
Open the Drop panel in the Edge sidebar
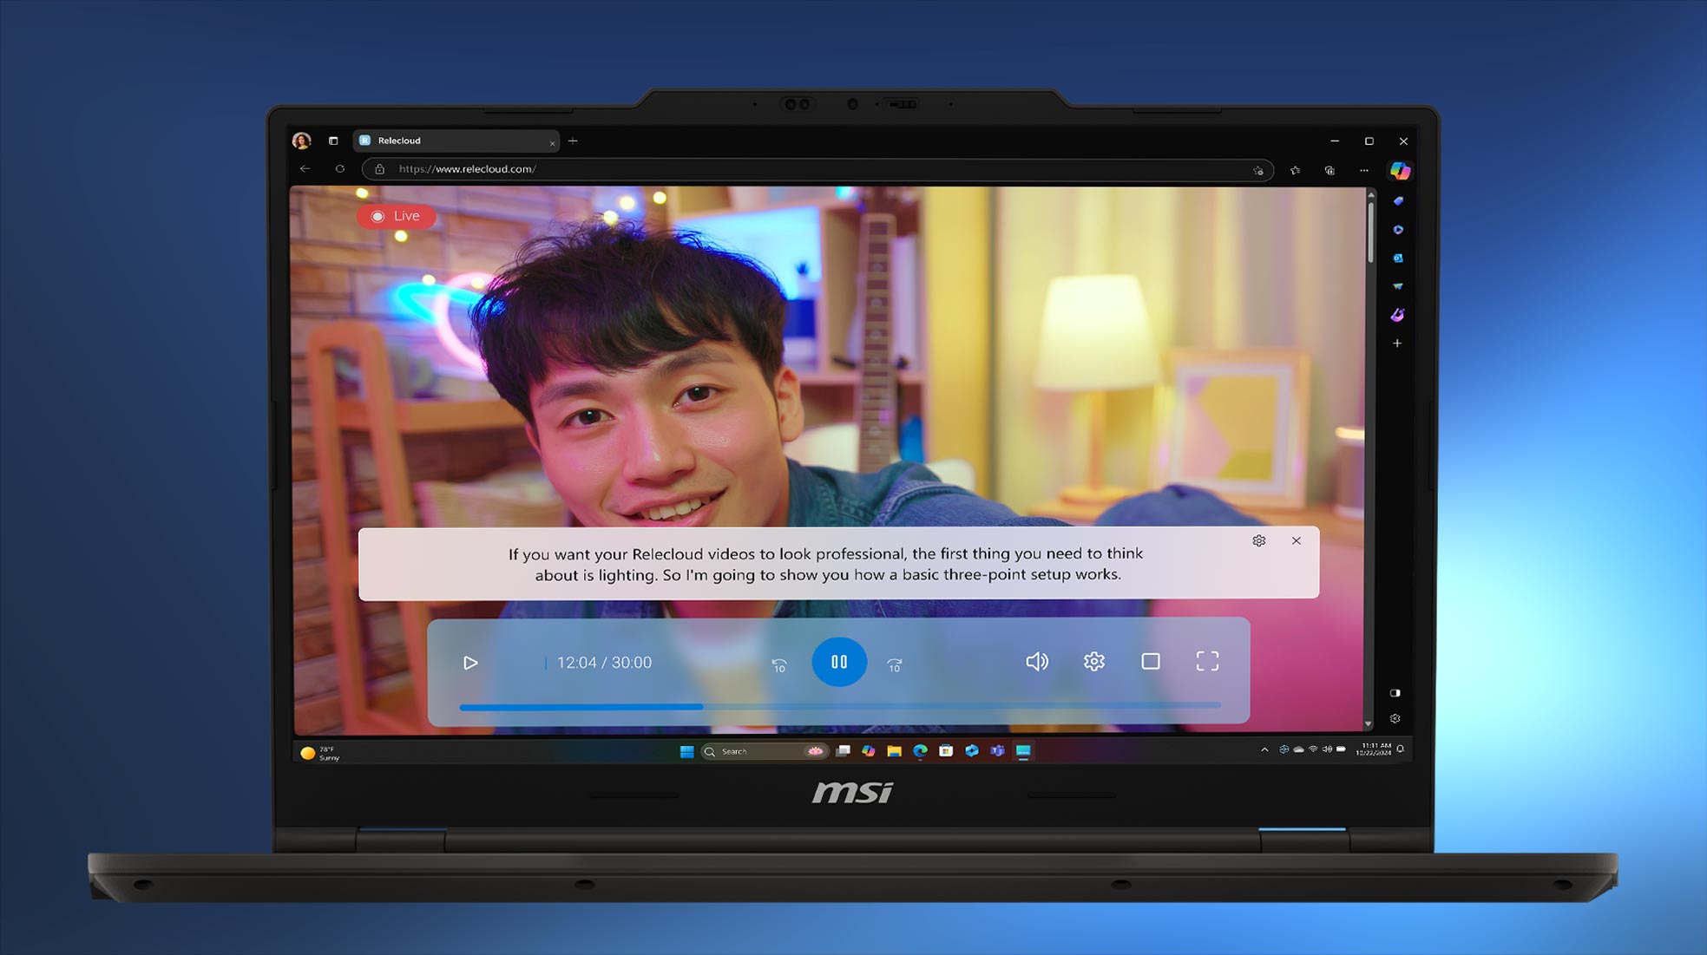point(1398,285)
